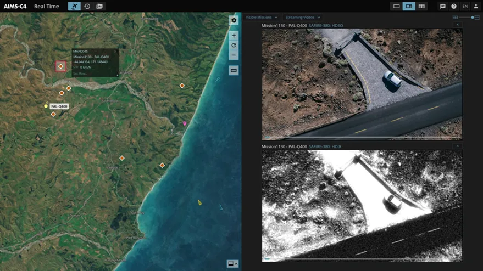The height and width of the screenshot is (271, 483).
Task: Close the MAN0045 info popup
Action: (116, 52)
